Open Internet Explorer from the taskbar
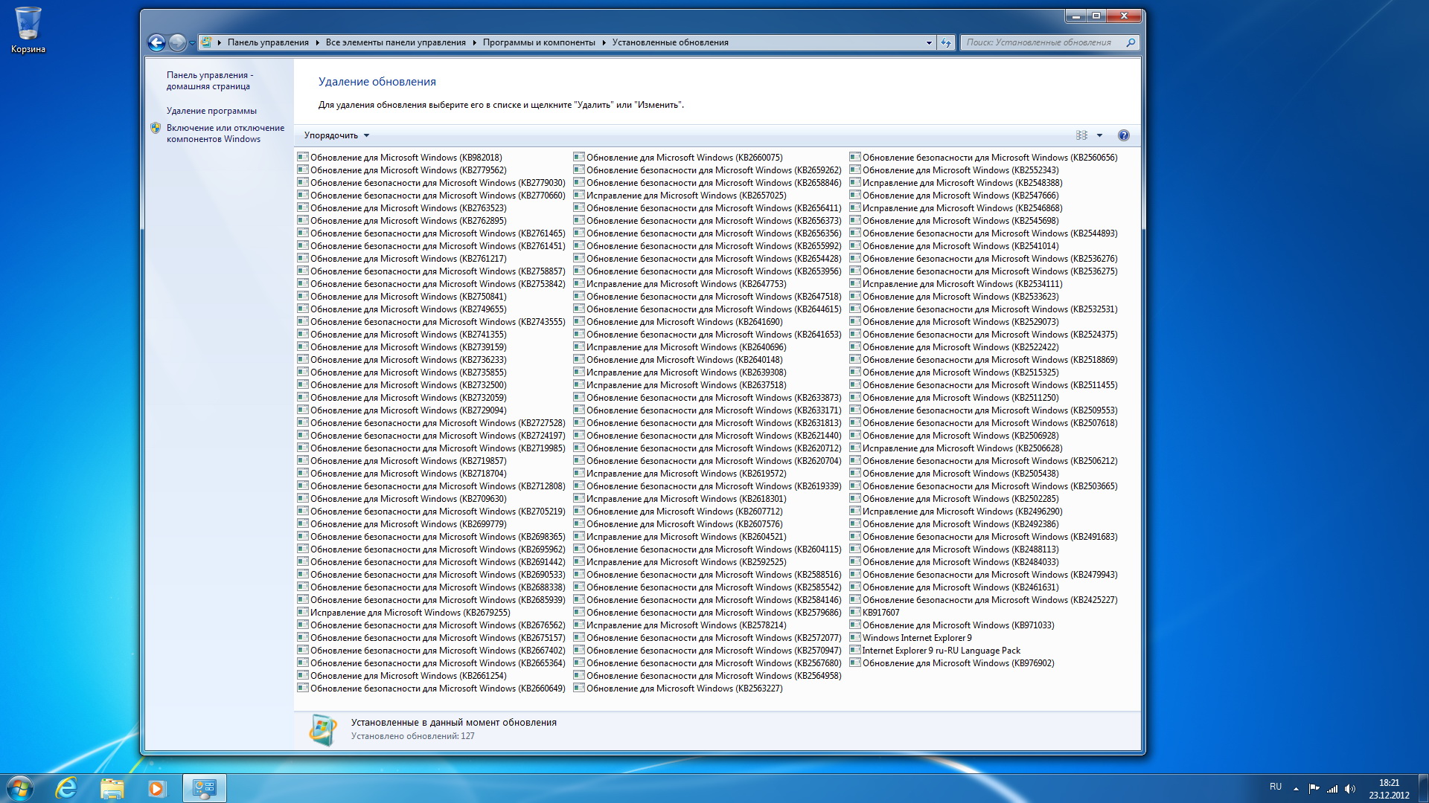 66,787
